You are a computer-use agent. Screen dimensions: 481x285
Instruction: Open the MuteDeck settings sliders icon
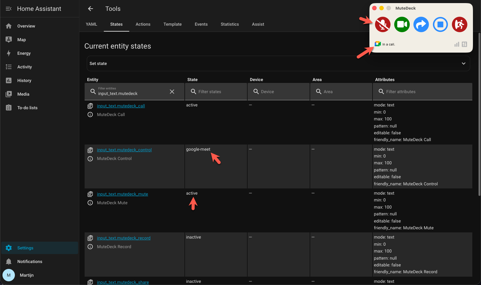coord(464,44)
